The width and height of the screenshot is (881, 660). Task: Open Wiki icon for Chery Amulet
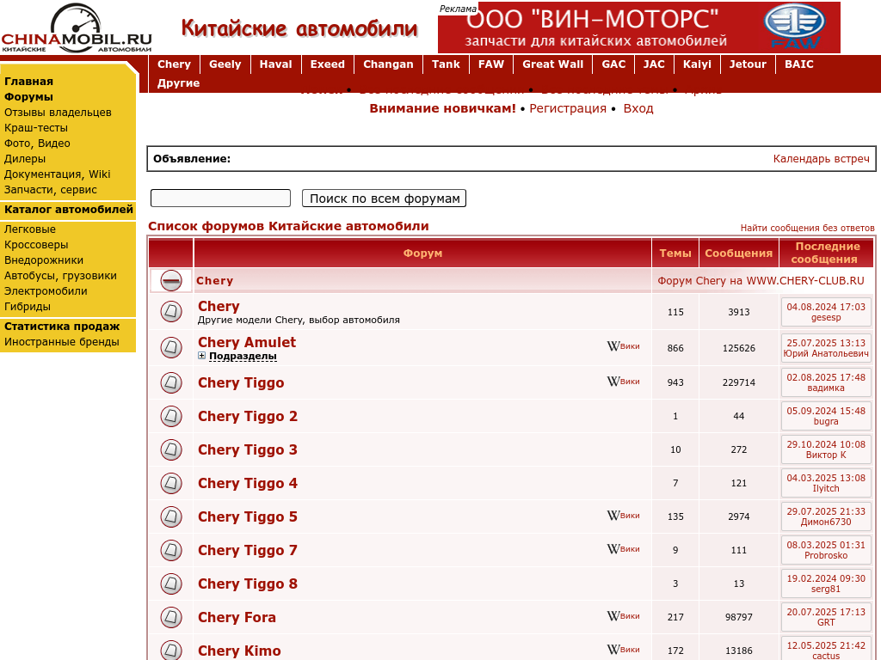click(x=623, y=346)
